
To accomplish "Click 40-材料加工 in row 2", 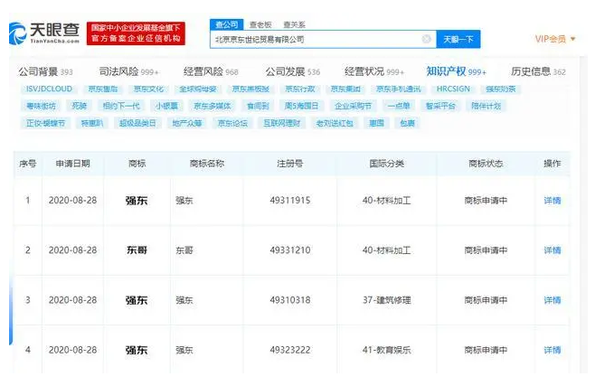I will point(387,250).
